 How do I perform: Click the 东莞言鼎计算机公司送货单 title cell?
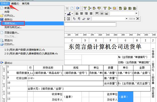pyautogui.click(x=105, y=47)
